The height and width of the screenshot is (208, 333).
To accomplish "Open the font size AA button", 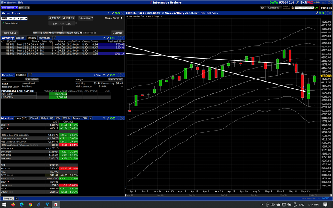I will pyautogui.click(x=263, y=7).
